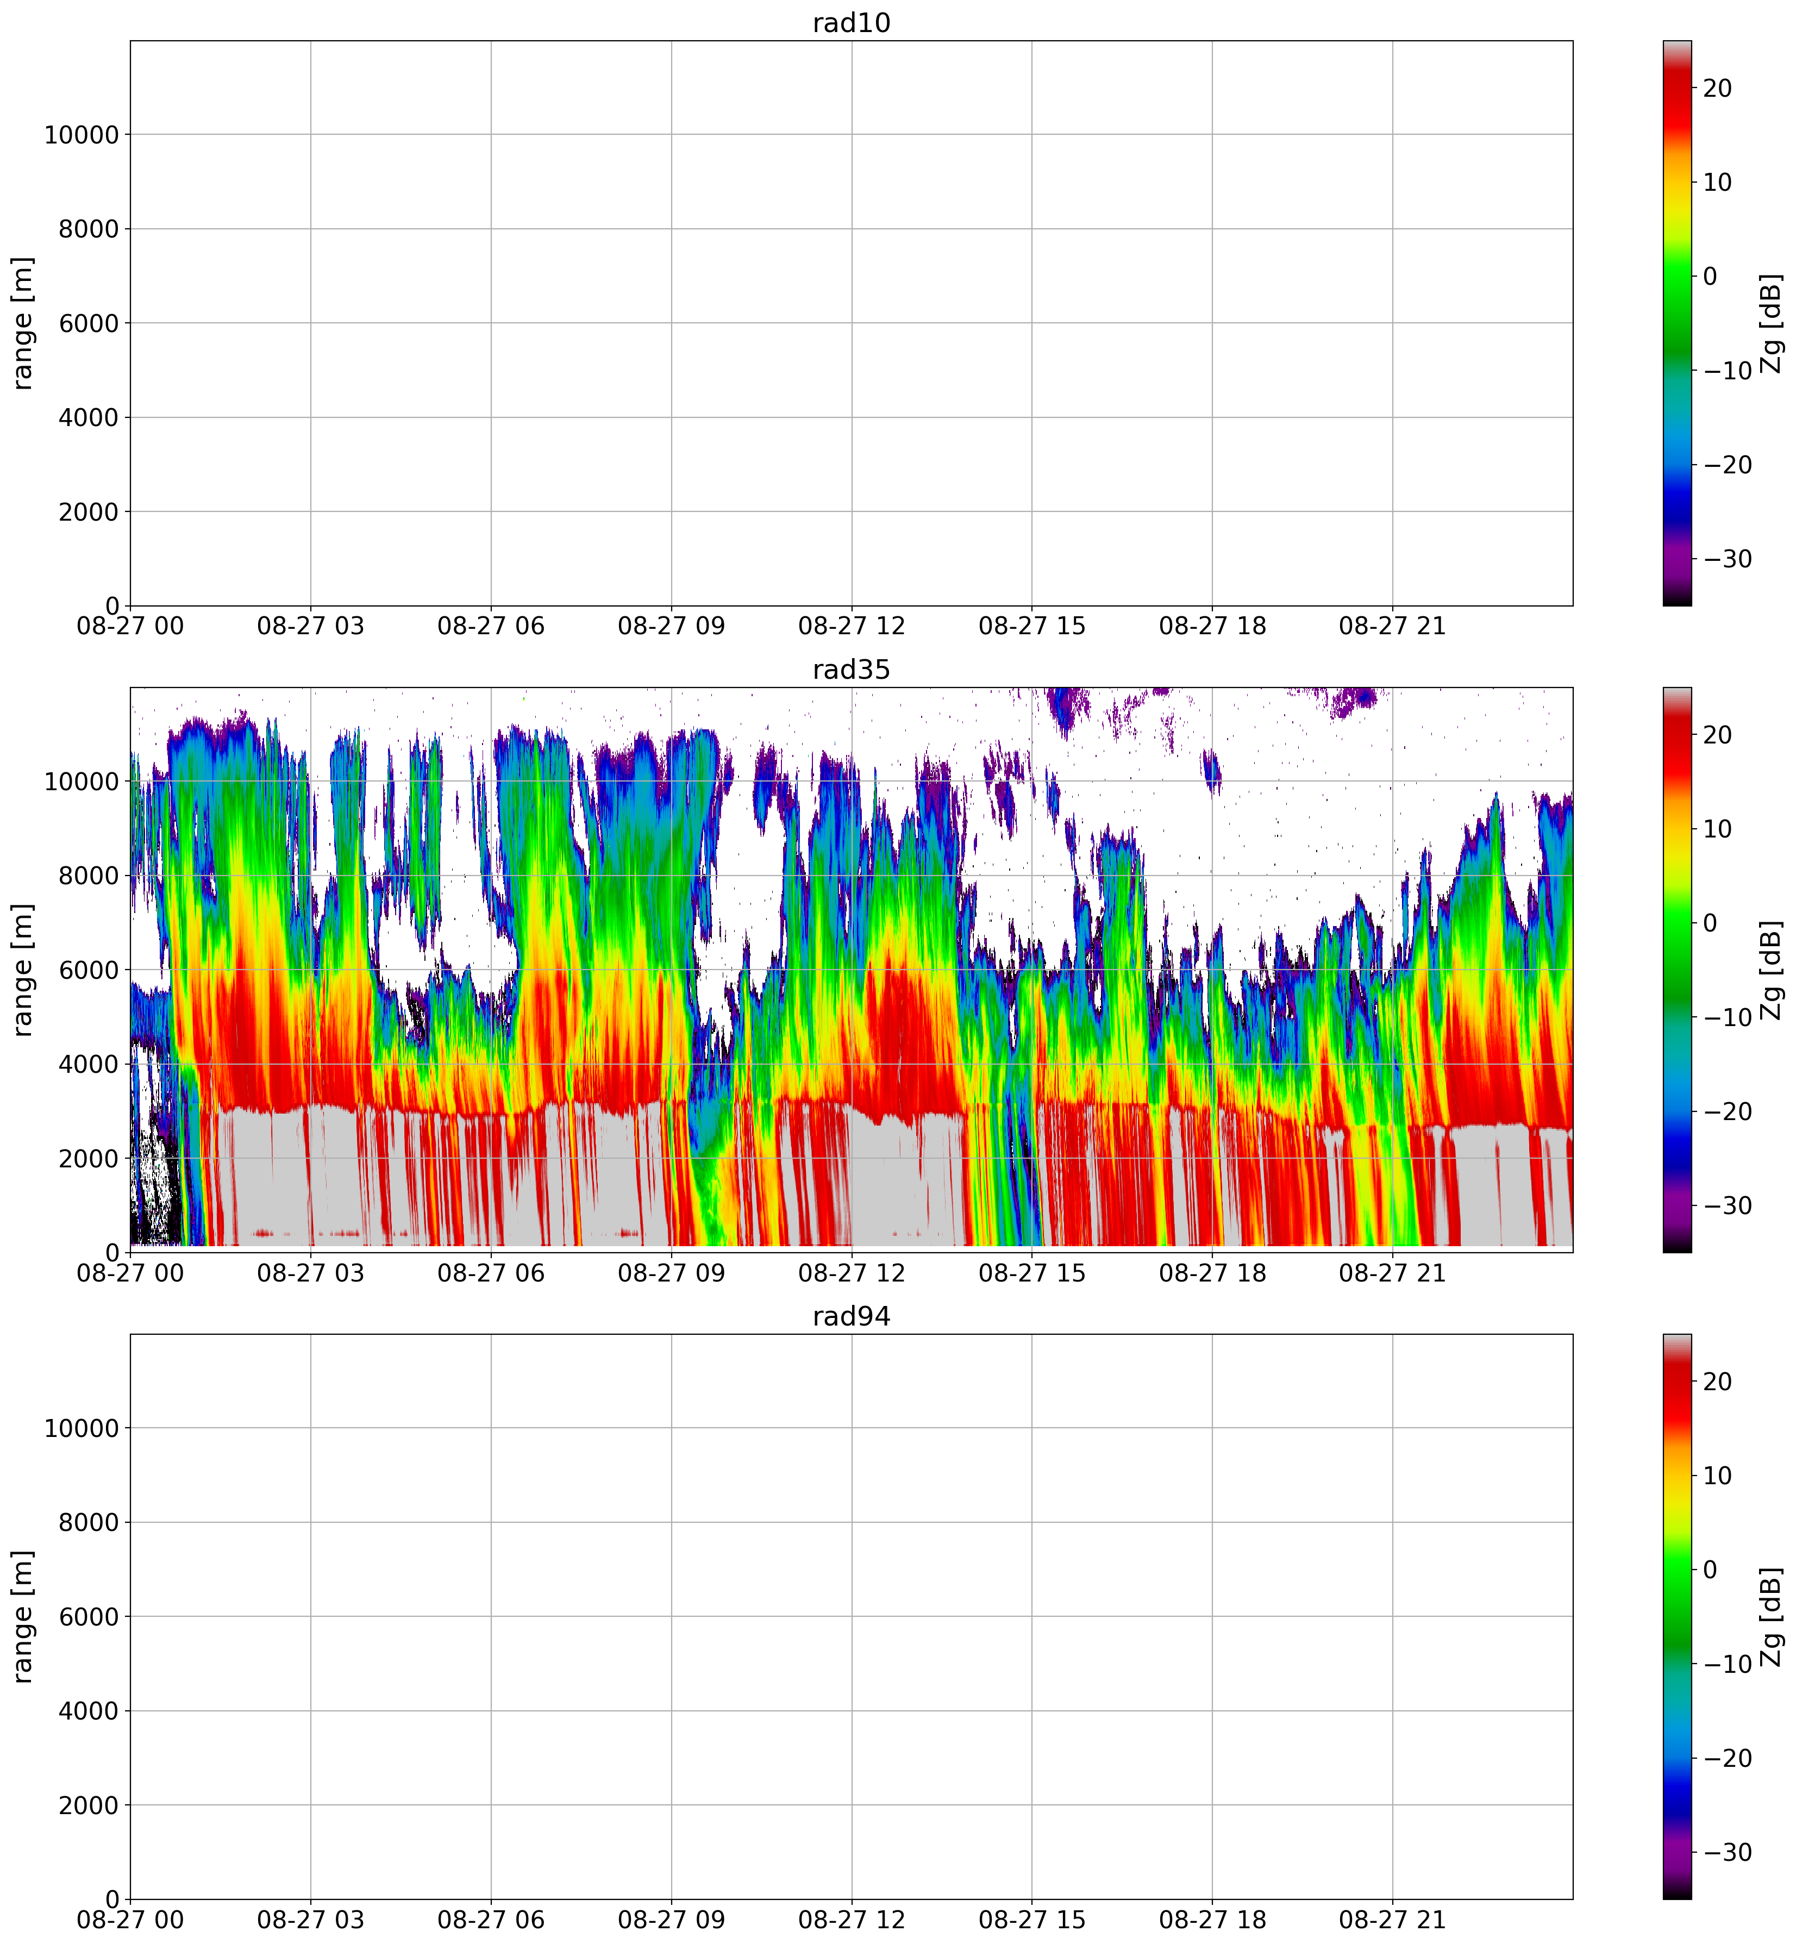Click the rad94 panel's 'Zg [dB]' colorbar label
Image resolution: width=1796 pixels, height=1944 pixels.
point(1772,1616)
